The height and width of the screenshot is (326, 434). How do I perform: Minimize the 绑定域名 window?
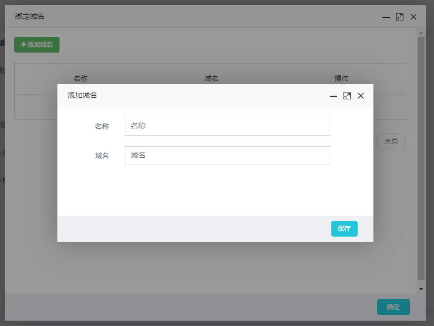(x=386, y=17)
